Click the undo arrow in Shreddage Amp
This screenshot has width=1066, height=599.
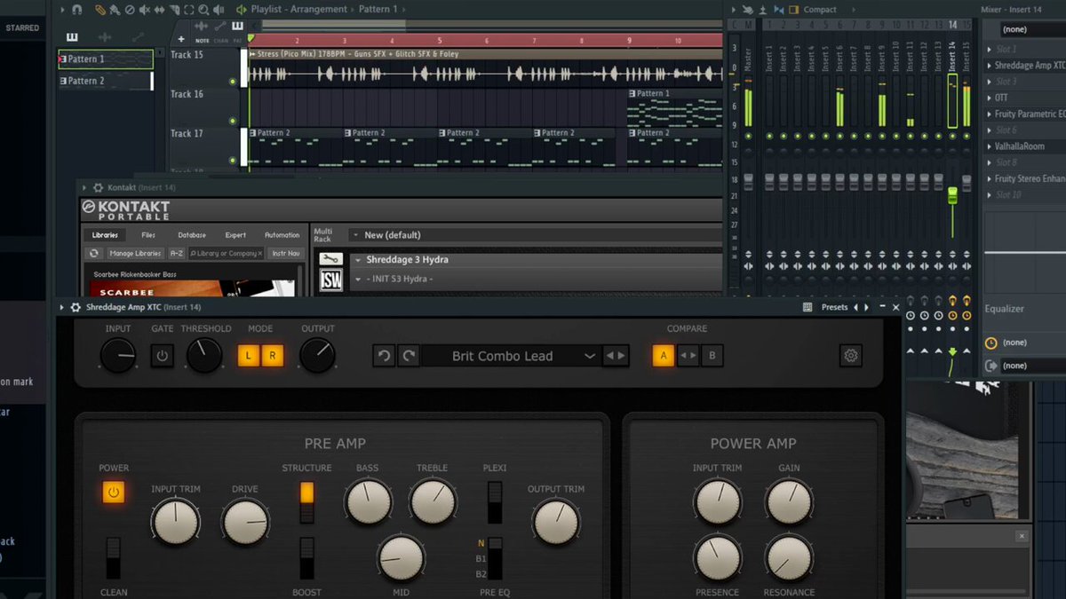coord(384,356)
